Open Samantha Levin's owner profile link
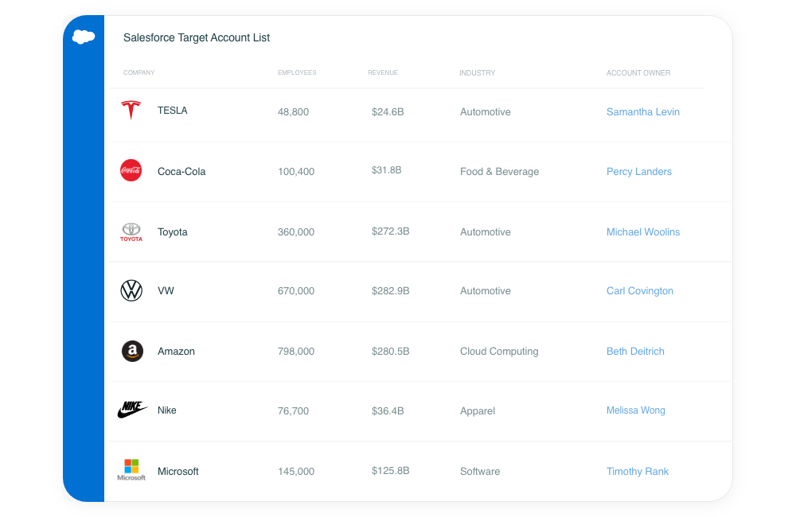The height and width of the screenshot is (517, 796). click(x=642, y=112)
